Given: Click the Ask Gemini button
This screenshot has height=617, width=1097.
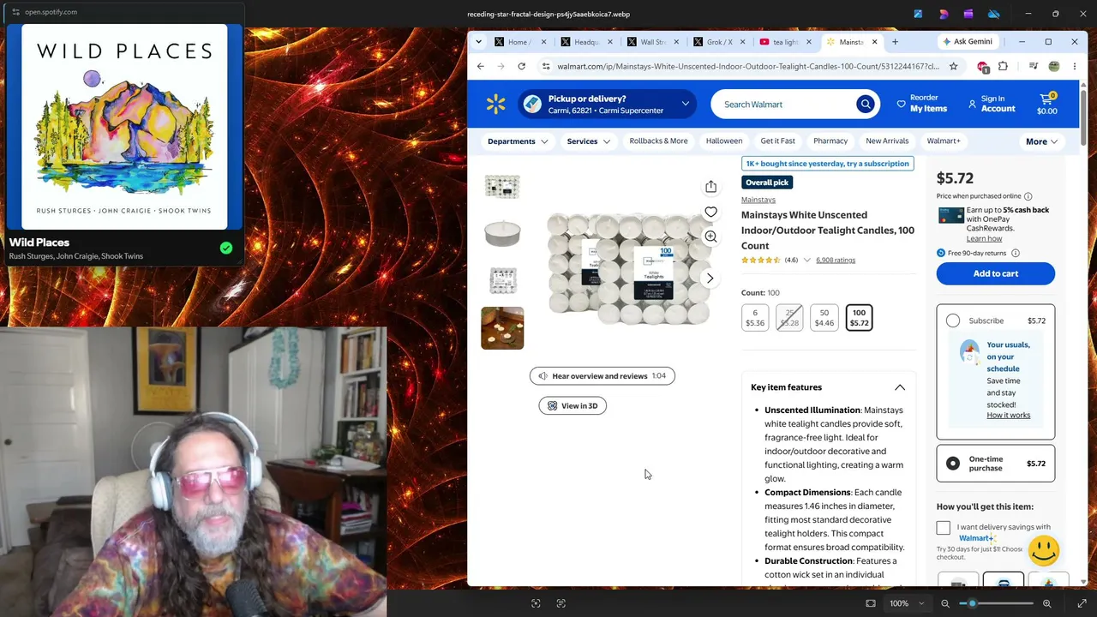Looking at the screenshot, I should coord(968,41).
